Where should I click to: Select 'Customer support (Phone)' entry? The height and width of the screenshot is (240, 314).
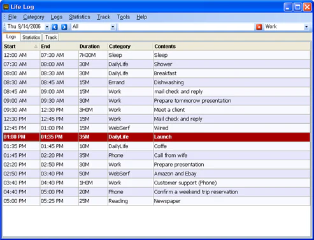pos(157,183)
